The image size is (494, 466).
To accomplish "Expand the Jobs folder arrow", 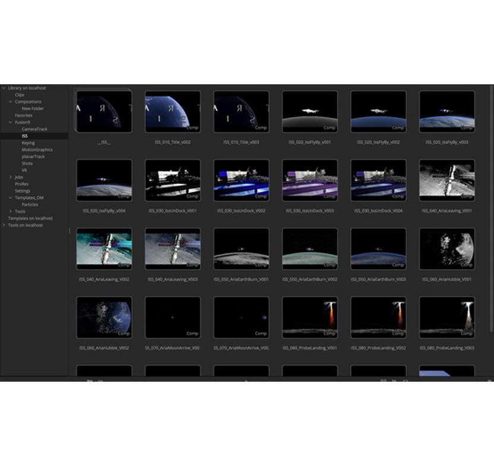I will (11, 177).
